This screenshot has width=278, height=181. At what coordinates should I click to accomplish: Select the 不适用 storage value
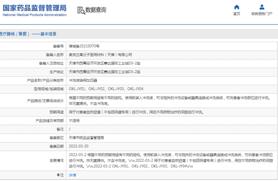point(74,121)
